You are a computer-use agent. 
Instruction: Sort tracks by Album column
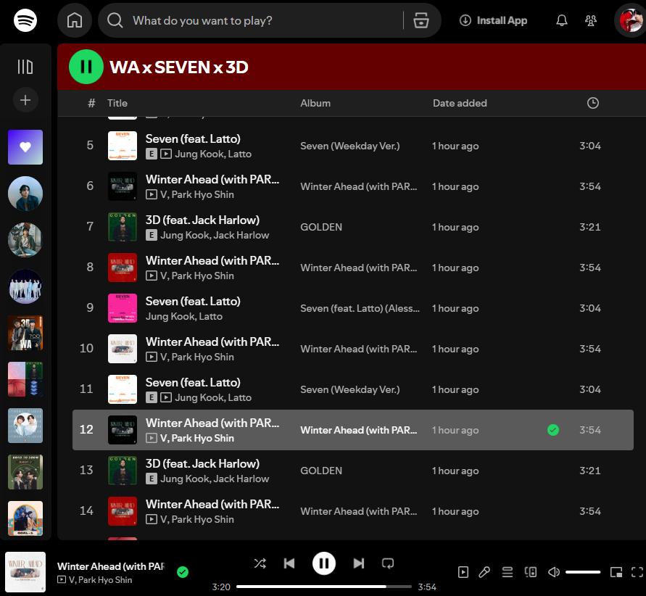click(315, 103)
